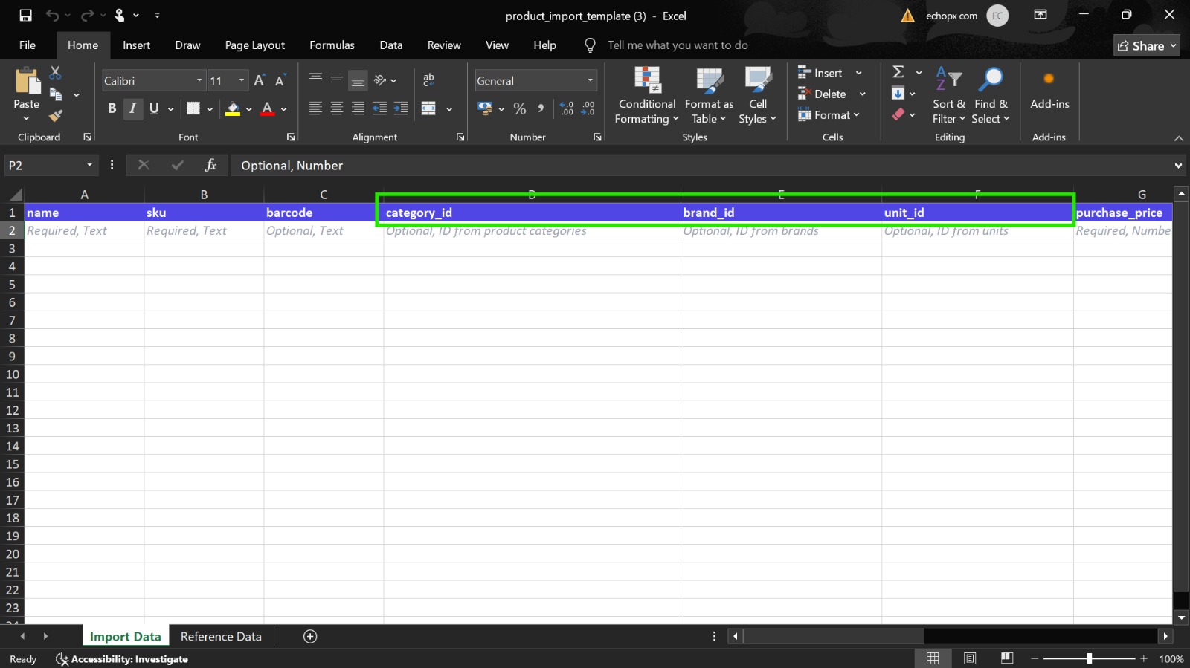Expand the Name Box dropdown arrow
The width and height of the screenshot is (1190, 668).
[89, 165]
